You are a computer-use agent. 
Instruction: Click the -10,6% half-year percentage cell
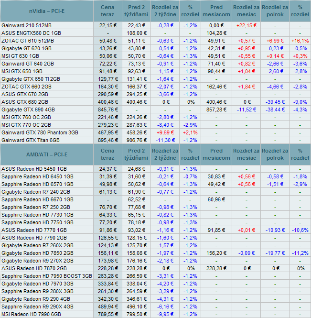point(300,230)
